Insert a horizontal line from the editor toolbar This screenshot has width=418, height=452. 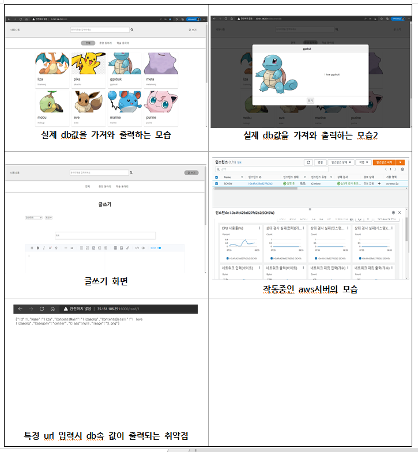click(66, 248)
